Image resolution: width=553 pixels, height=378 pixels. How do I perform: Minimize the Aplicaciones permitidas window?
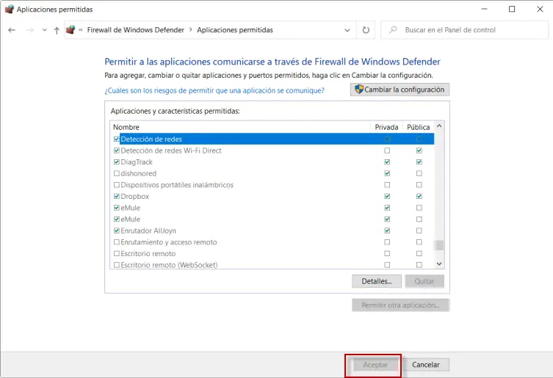point(484,9)
